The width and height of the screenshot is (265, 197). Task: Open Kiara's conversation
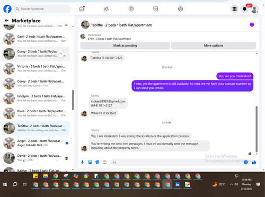[x=36, y=113]
